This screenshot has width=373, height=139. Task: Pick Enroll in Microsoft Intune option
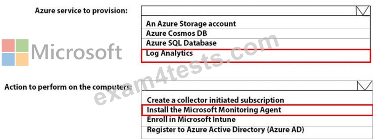click(x=191, y=119)
